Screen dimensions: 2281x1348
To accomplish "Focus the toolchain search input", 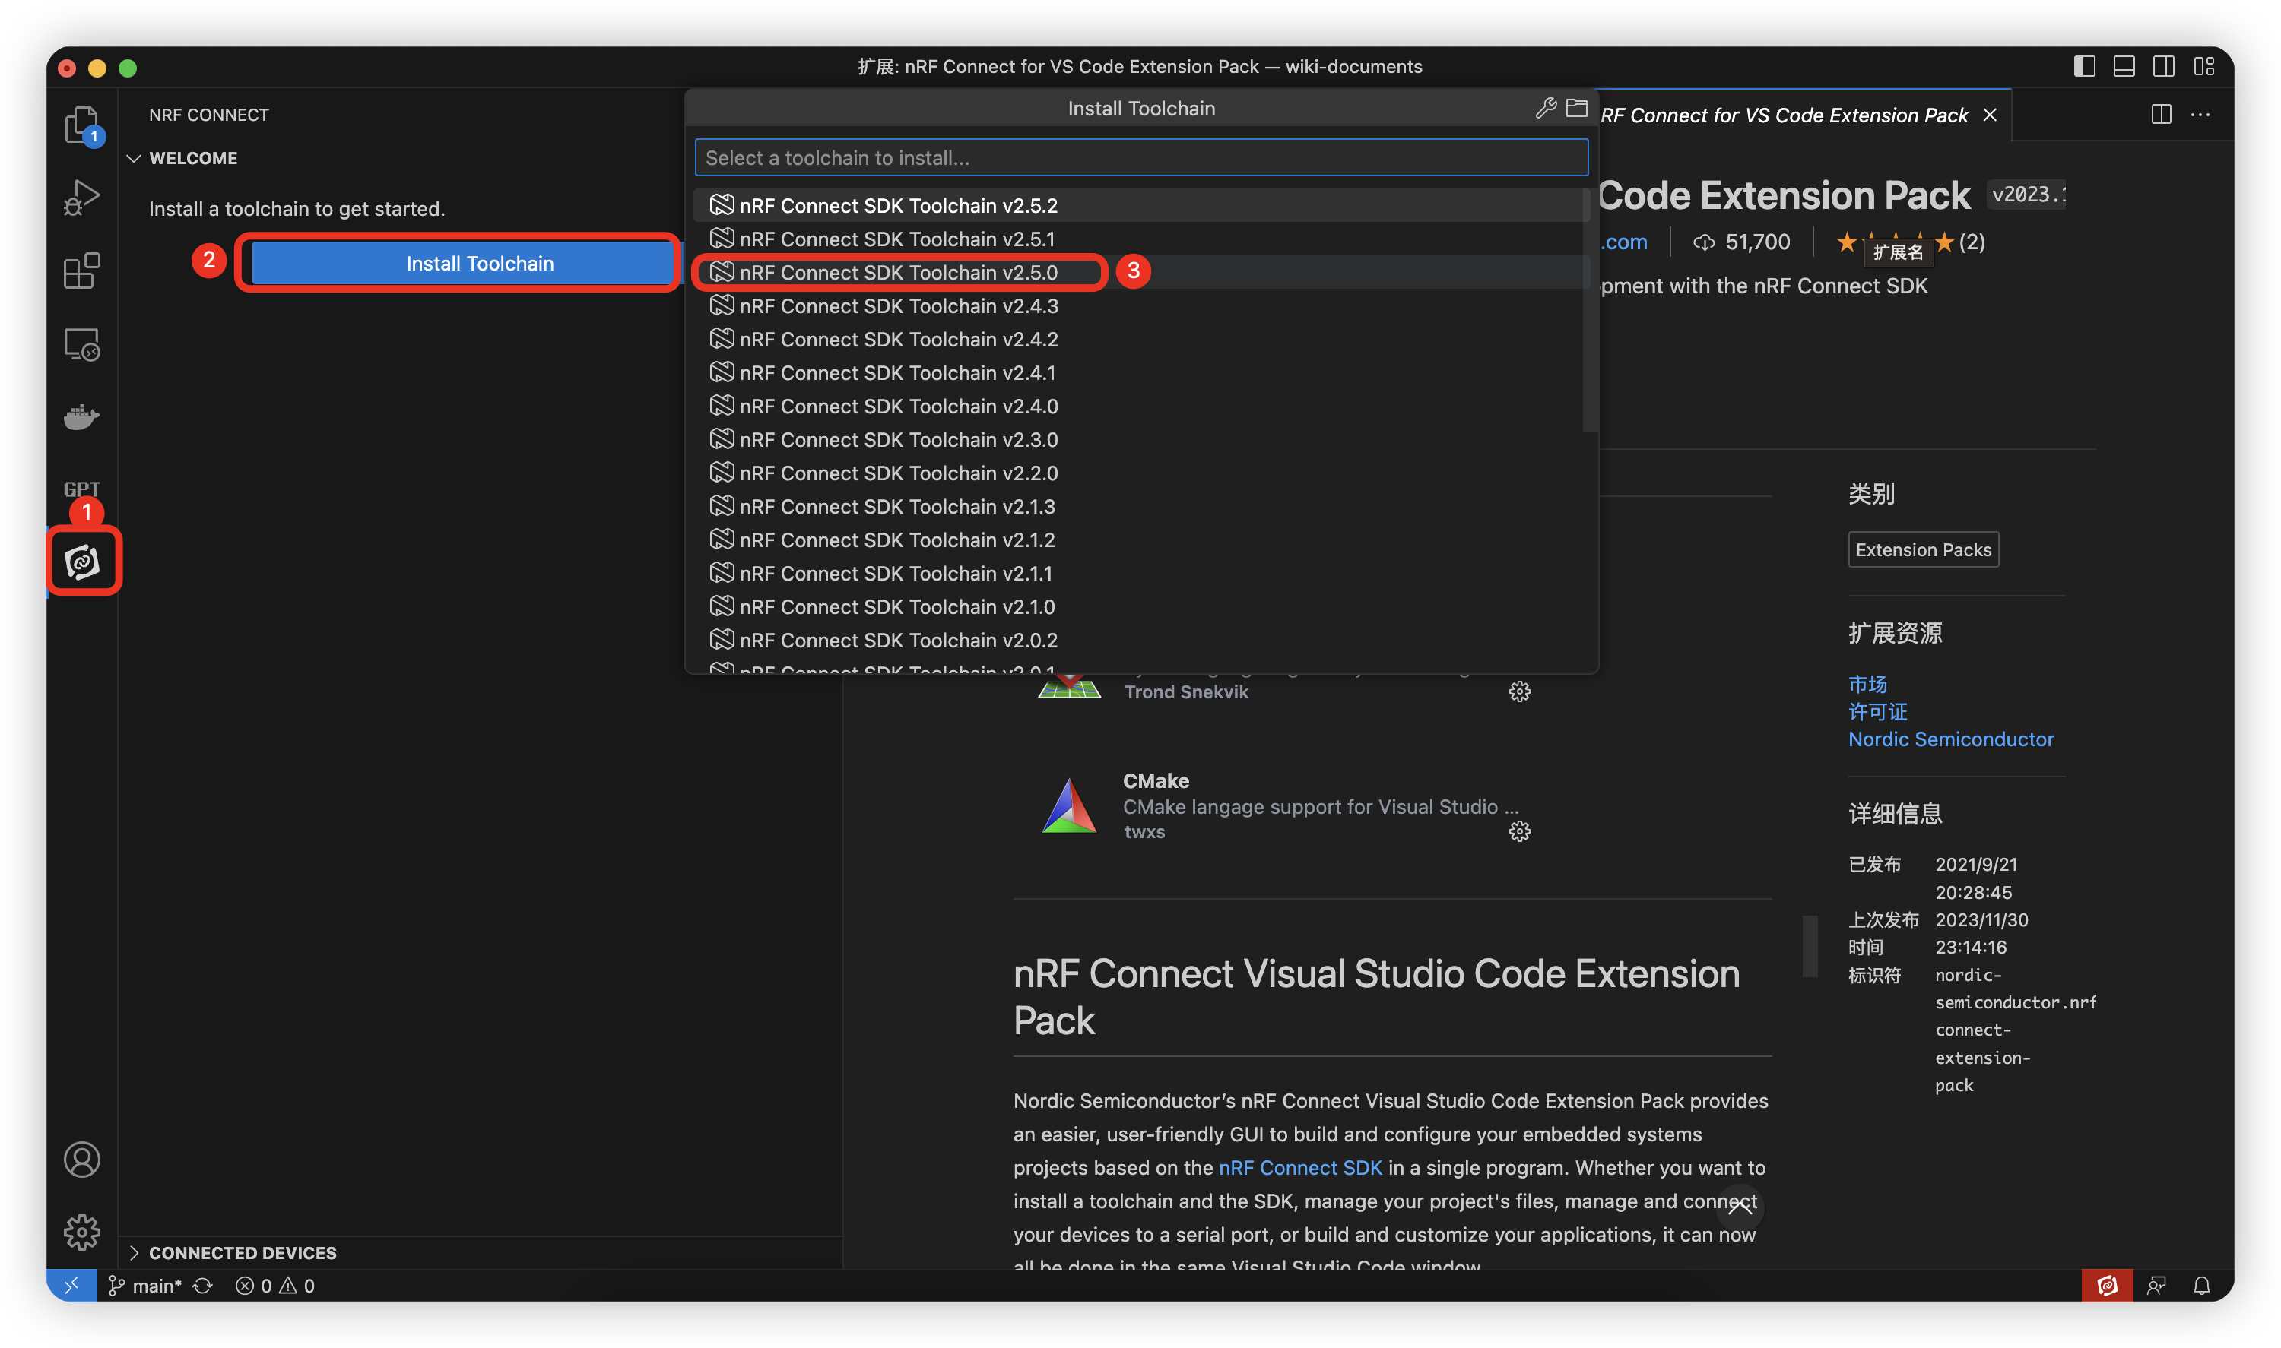I will (x=1141, y=157).
